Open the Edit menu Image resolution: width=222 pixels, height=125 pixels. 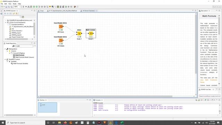click(x=6, y=4)
